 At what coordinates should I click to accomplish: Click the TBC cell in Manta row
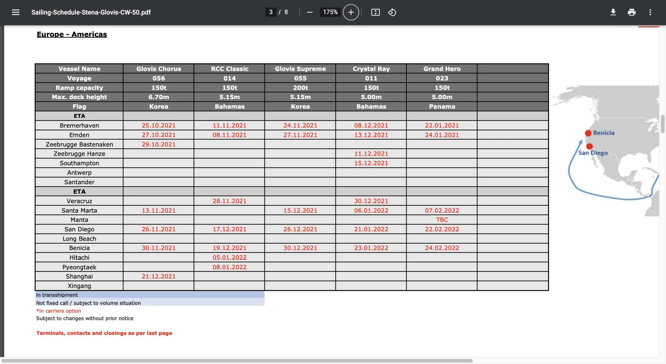pos(442,220)
